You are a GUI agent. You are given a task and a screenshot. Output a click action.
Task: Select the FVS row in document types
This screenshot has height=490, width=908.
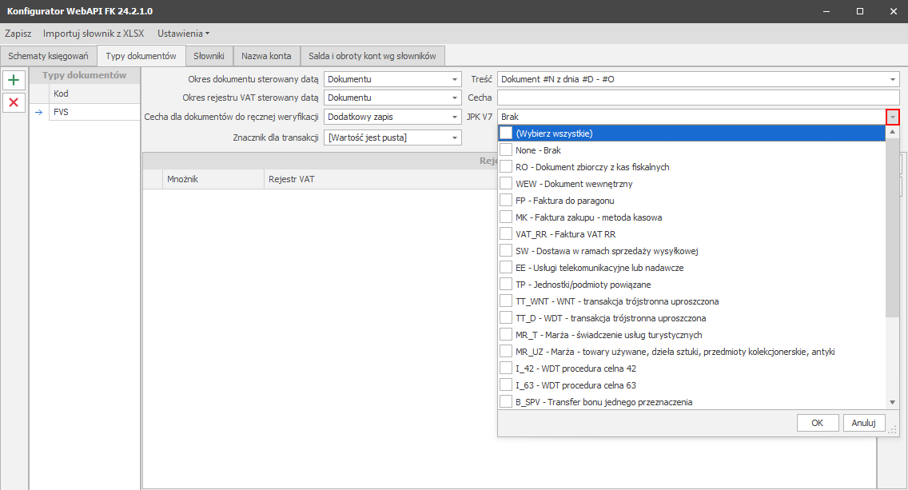pyautogui.click(x=84, y=112)
